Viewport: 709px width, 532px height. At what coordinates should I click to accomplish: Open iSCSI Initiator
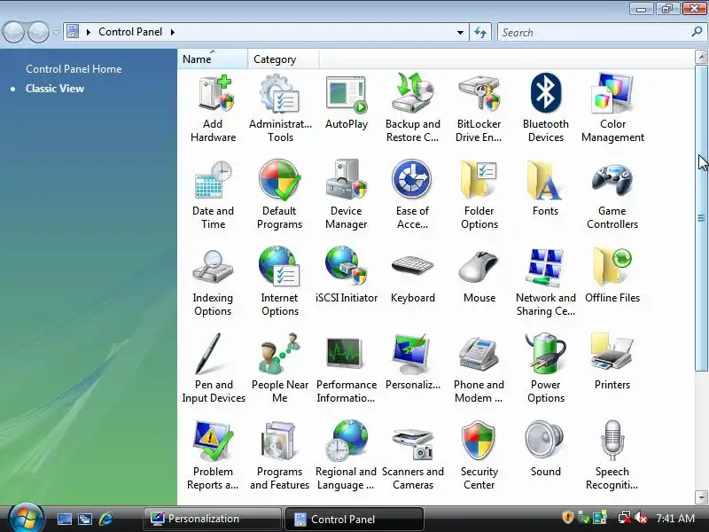click(x=347, y=276)
